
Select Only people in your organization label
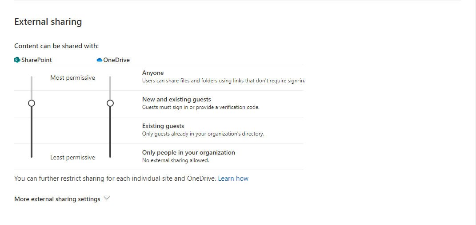(x=188, y=152)
